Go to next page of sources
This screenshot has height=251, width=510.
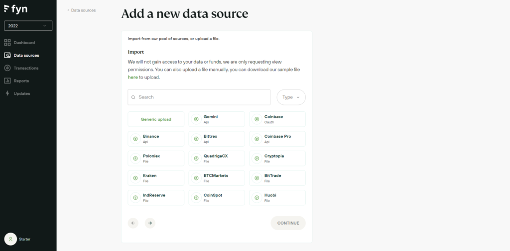click(x=150, y=223)
